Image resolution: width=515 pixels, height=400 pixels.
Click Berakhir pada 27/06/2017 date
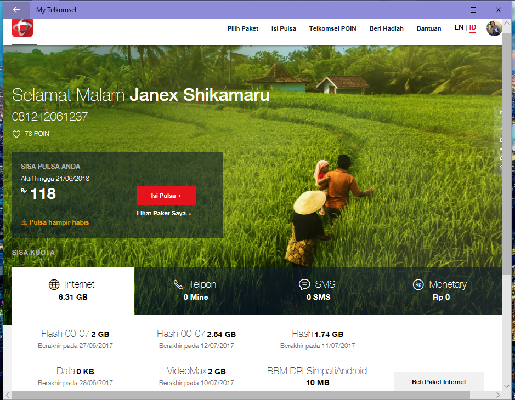point(75,346)
